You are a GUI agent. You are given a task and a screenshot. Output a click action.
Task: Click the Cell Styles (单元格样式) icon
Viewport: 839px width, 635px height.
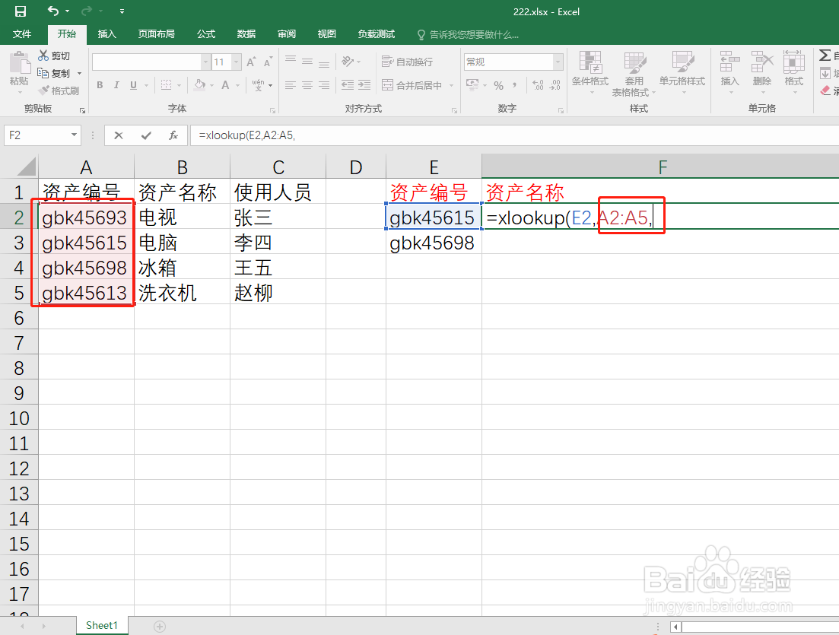pyautogui.click(x=683, y=72)
